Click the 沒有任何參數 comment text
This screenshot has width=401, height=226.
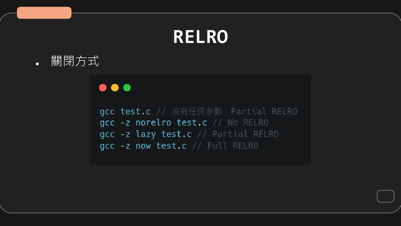coord(197,111)
